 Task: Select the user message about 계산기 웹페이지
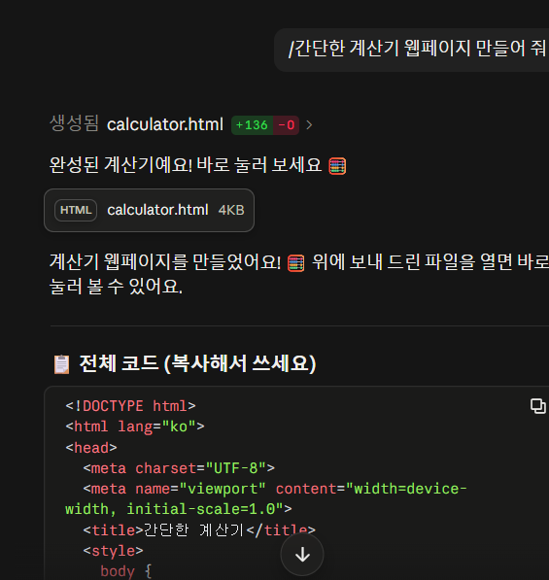[411, 50]
